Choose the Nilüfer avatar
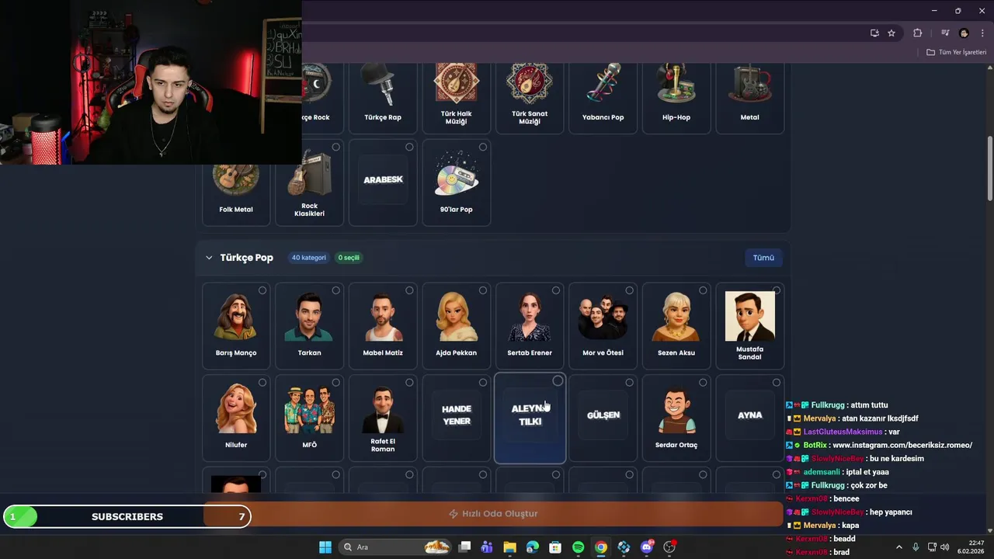 click(236, 408)
